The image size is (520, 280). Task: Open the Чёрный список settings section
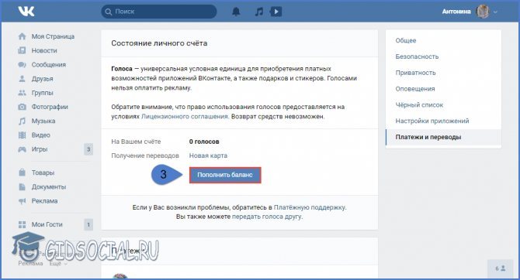[419, 104]
